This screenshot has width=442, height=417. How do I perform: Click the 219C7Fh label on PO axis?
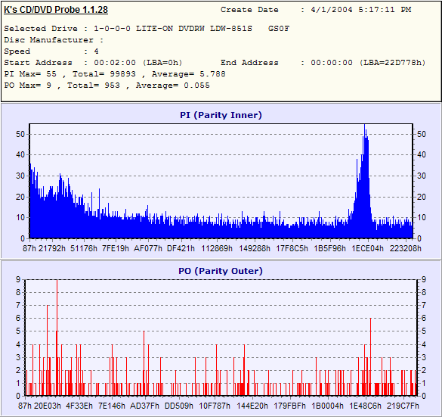[x=403, y=406]
